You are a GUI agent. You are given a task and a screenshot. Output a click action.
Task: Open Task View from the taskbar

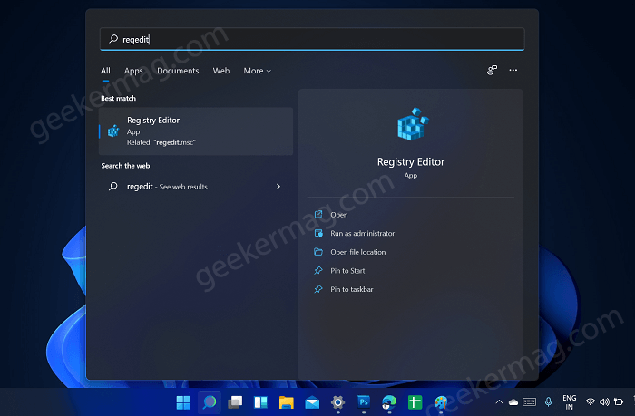pyautogui.click(x=235, y=402)
